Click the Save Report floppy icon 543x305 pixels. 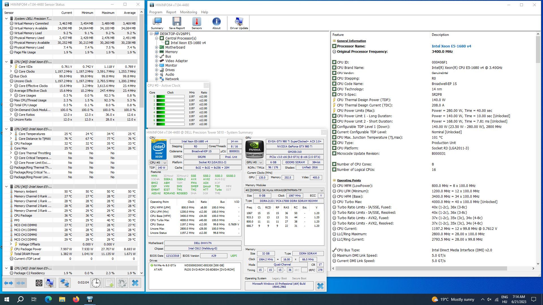[x=177, y=23]
